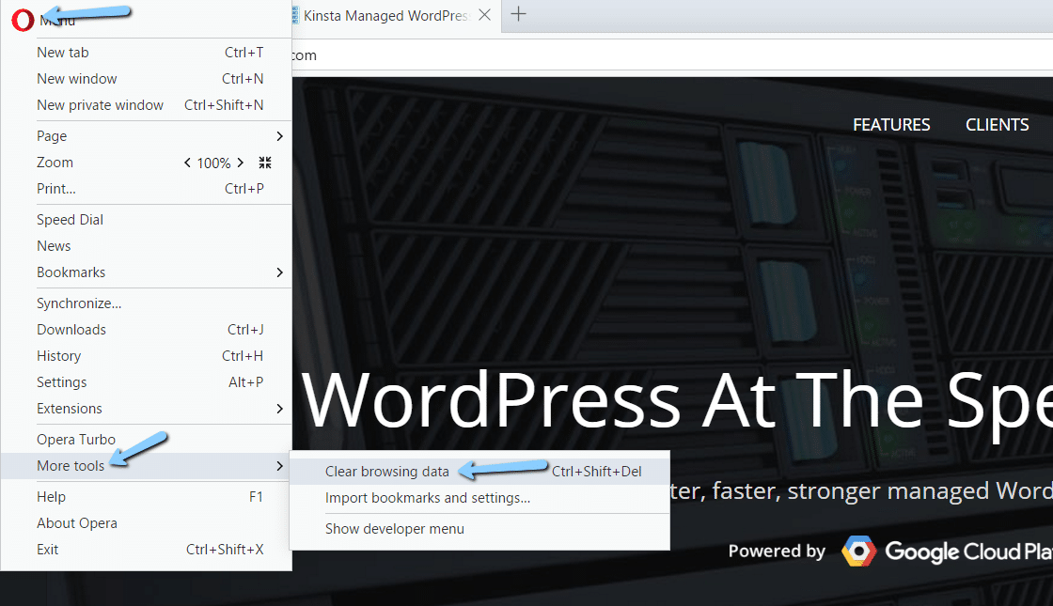This screenshot has width=1053, height=606.
Task: Increase zoom with the right arrow
Action: click(241, 163)
